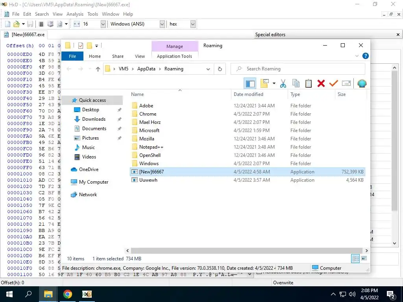Sort by the Name column header
The height and width of the screenshot is (302, 403).
[x=180, y=94]
